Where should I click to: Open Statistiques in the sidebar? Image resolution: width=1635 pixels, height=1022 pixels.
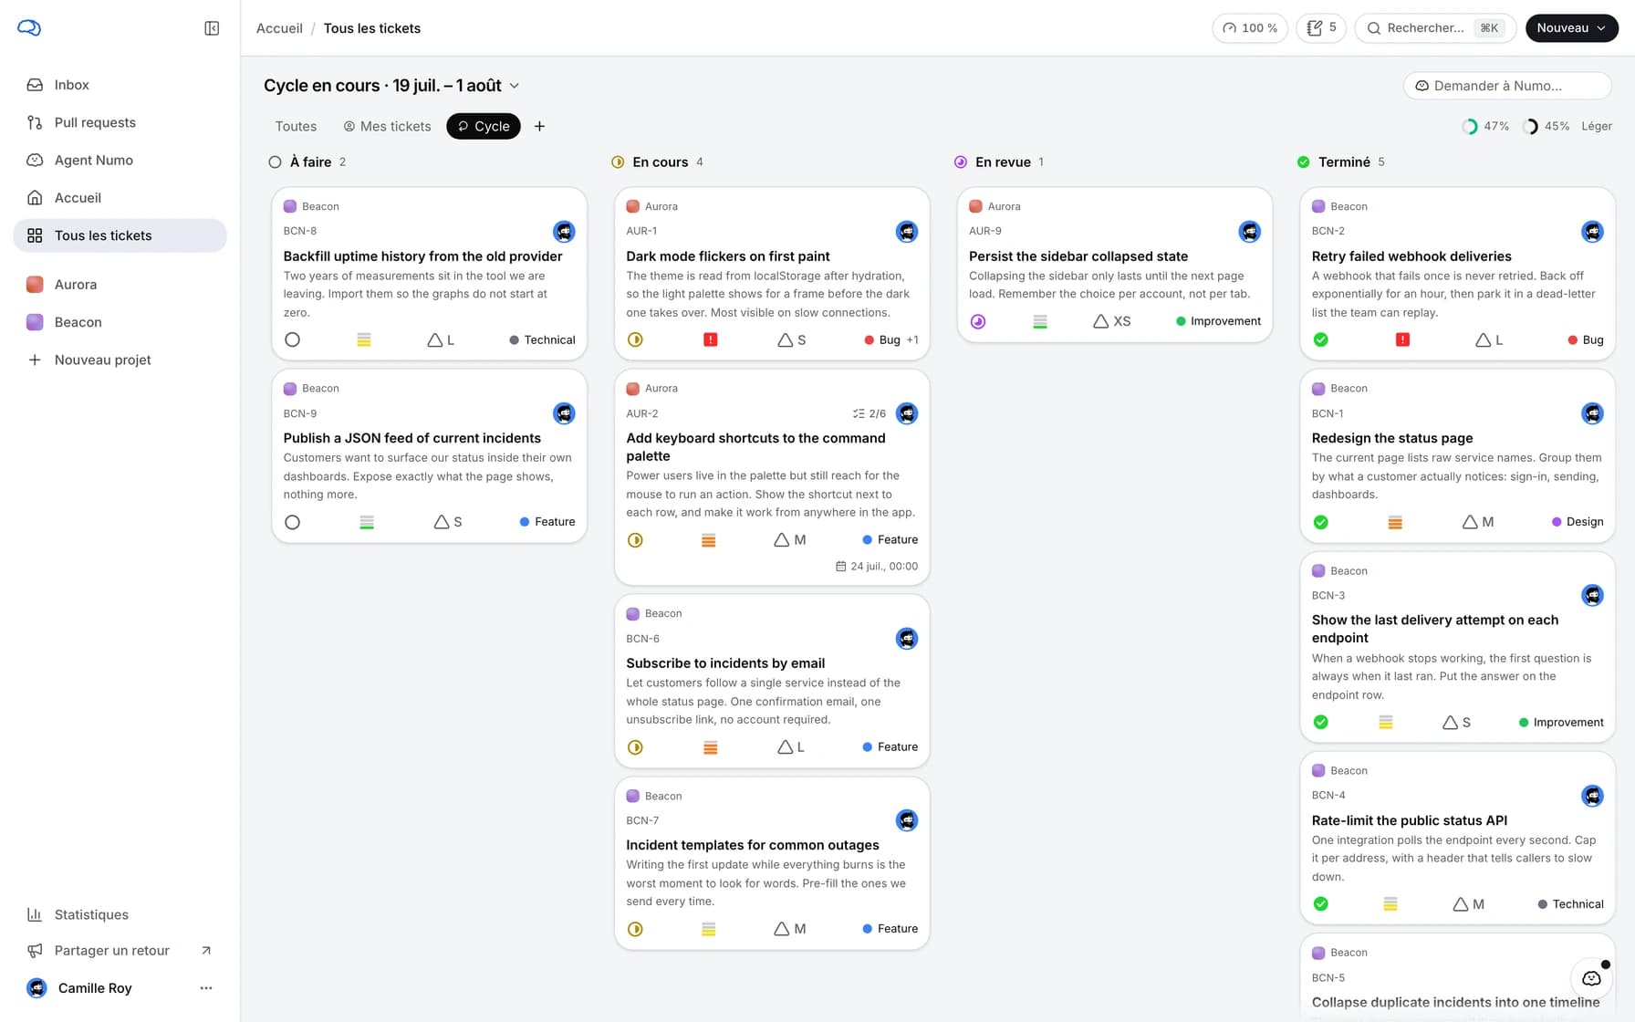[120, 914]
